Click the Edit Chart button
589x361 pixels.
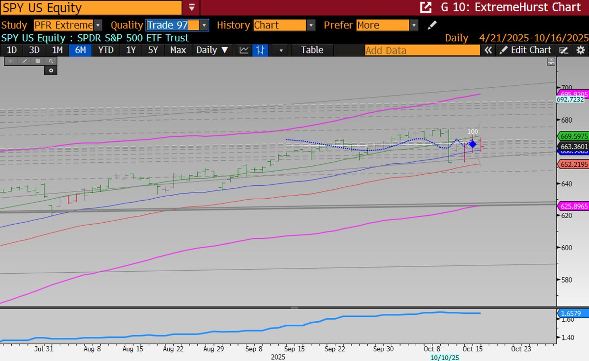[x=526, y=50]
